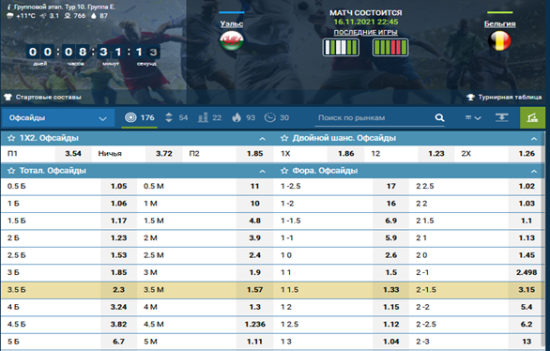Star the Фора. Офсайды market as favorite
The width and height of the screenshot is (550, 351).
point(284,171)
